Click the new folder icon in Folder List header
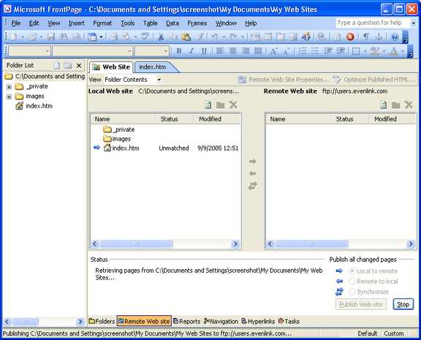 click(x=68, y=65)
